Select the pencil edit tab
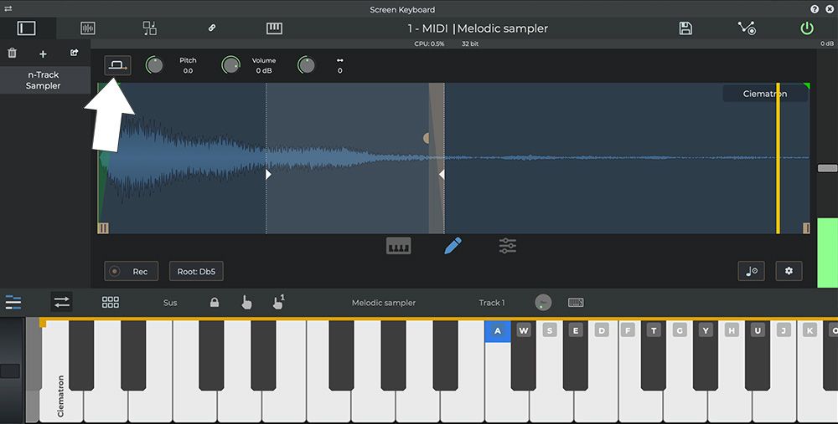 tap(453, 246)
